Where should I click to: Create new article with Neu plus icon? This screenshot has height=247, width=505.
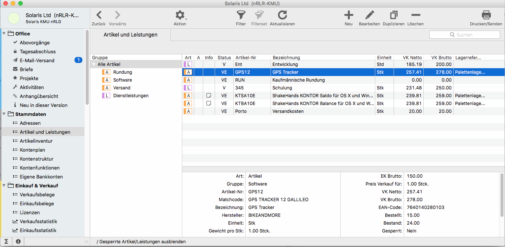(x=348, y=15)
